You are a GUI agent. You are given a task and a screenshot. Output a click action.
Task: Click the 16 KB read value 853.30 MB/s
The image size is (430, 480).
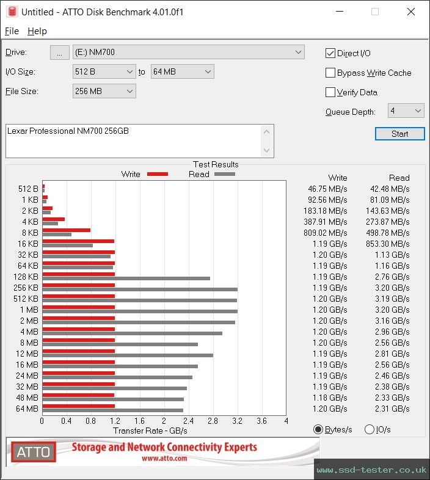[387, 244]
